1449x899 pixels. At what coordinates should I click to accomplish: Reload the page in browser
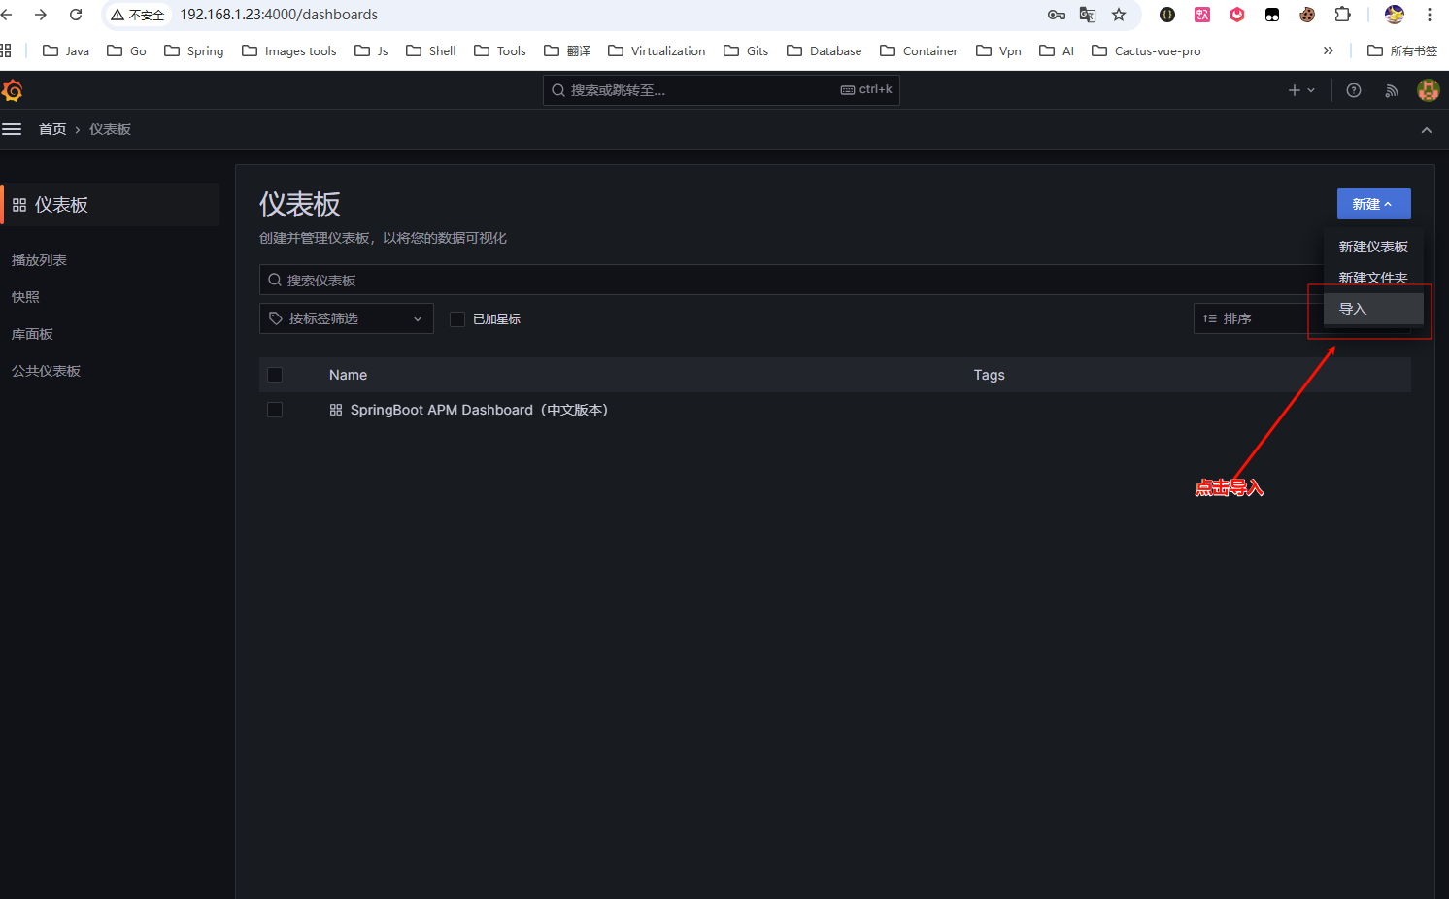click(x=76, y=15)
